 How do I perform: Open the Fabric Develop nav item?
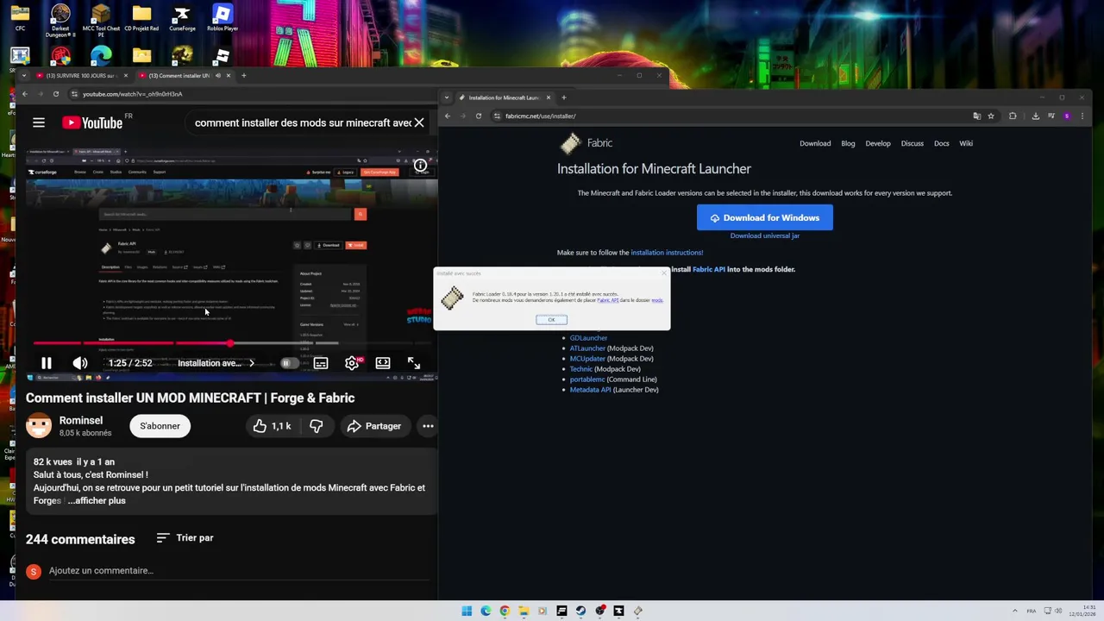click(x=878, y=143)
